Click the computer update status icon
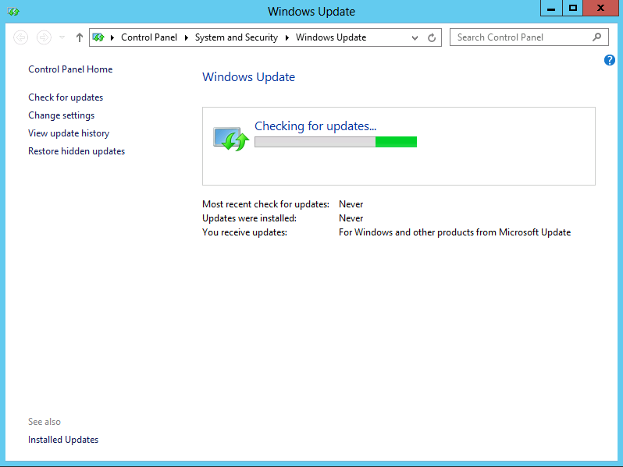The width and height of the screenshot is (623, 467). [231, 139]
